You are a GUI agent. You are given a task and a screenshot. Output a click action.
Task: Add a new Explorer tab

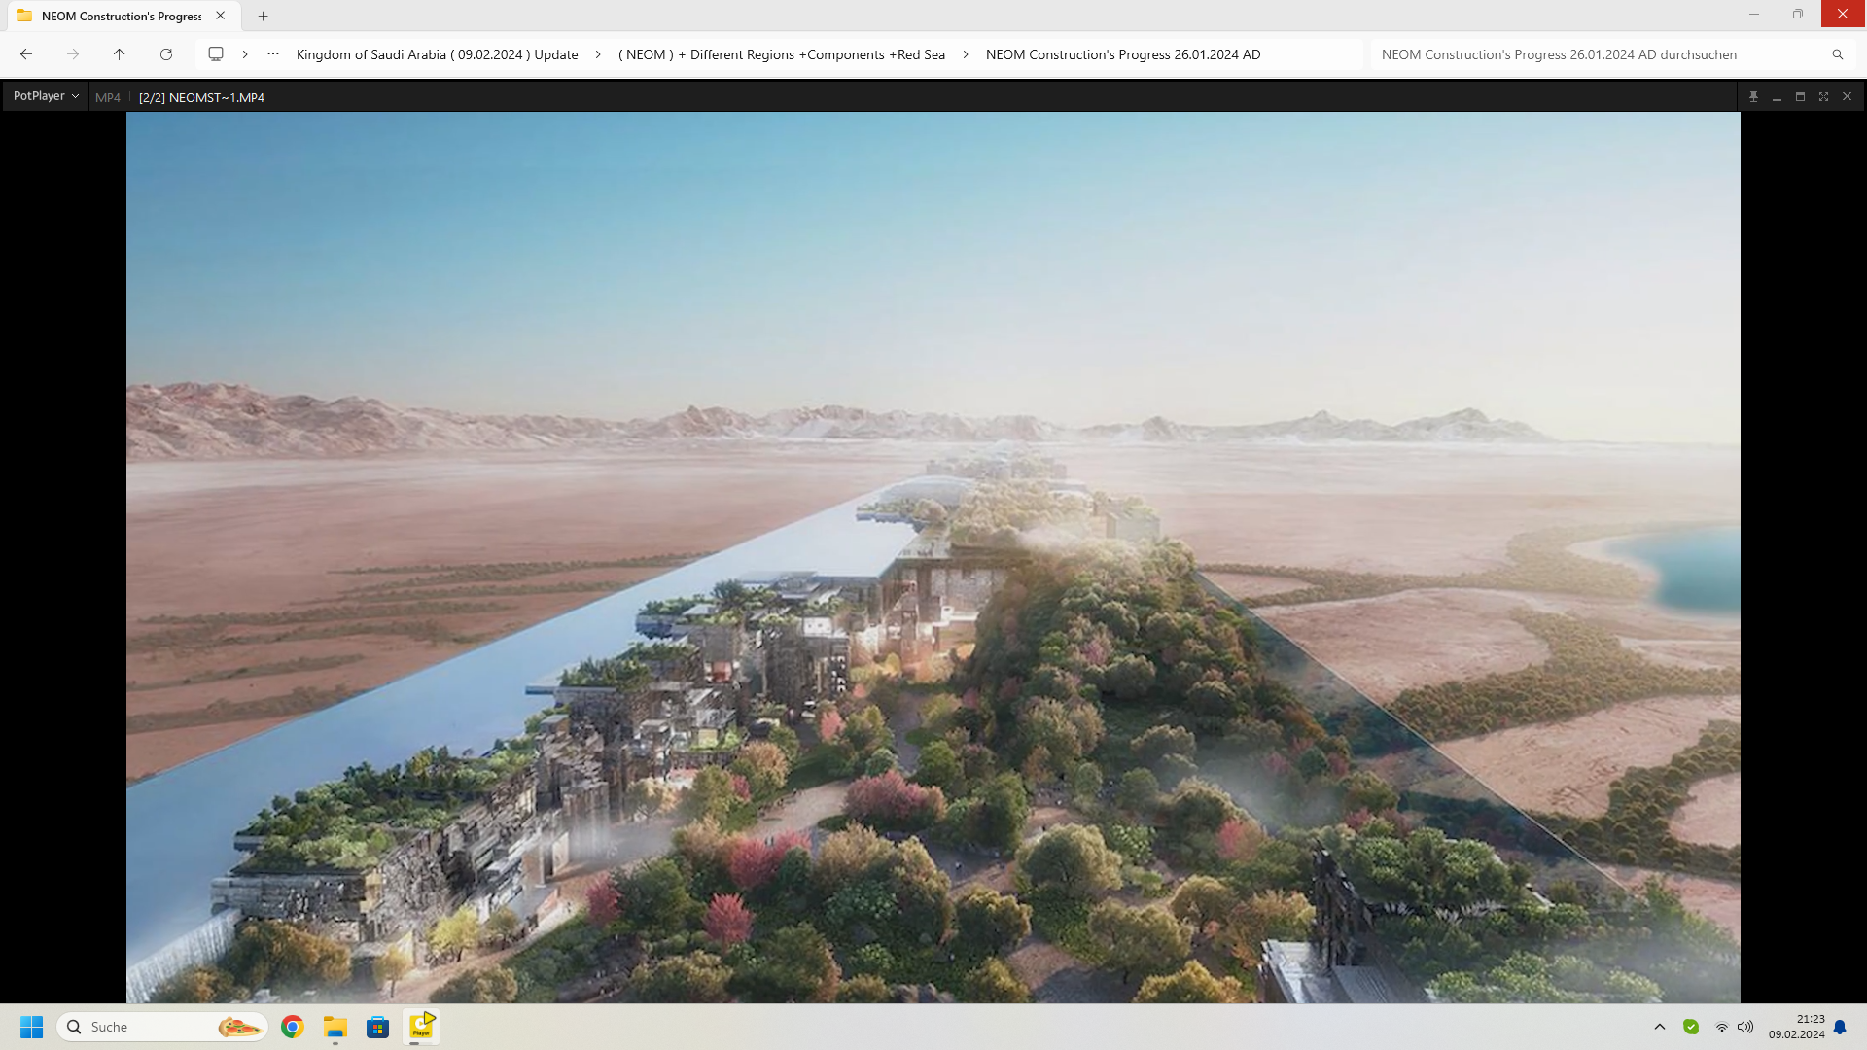[x=263, y=16]
